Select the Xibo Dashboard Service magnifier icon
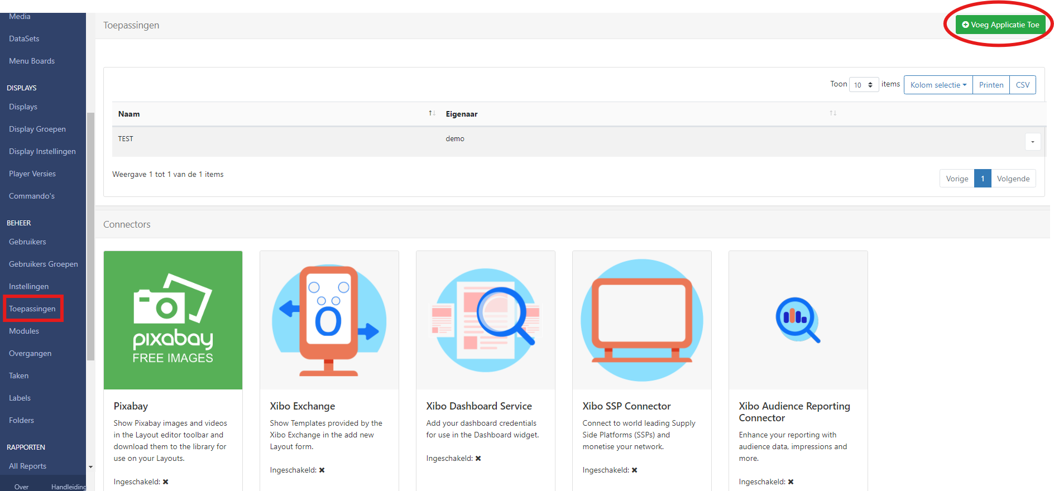1054x491 pixels. [x=485, y=320]
